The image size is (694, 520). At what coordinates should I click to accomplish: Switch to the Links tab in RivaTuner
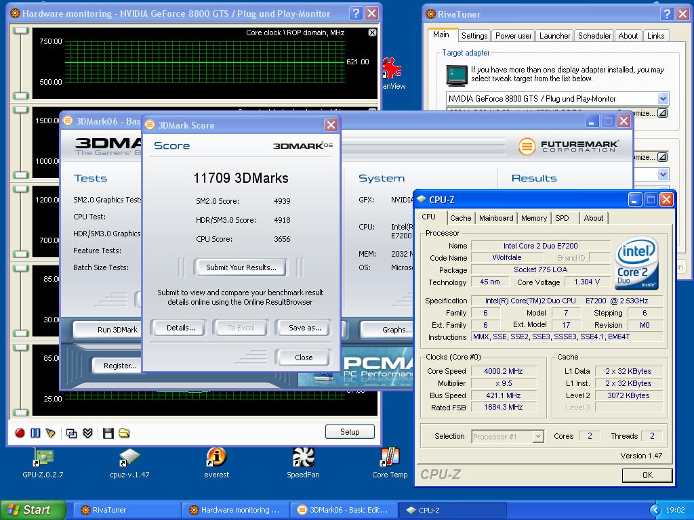(655, 36)
